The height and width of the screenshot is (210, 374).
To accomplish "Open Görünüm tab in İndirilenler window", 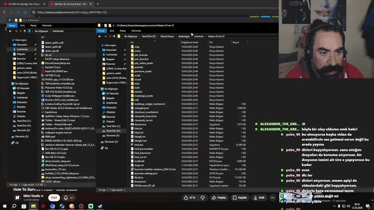I will click(x=47, y=25).
